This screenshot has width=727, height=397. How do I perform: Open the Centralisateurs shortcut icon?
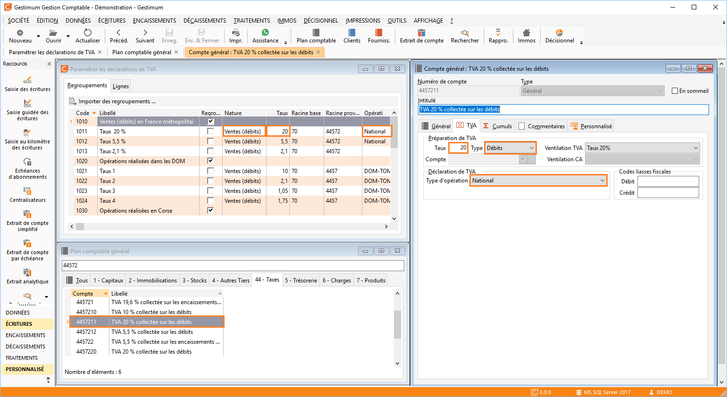pyautogui.click(x=27, y=191)
